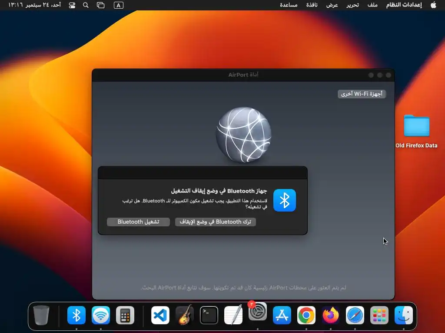Click the no AirPort stations found message
This screenshot has height=333, width=445.
(243, 287)
